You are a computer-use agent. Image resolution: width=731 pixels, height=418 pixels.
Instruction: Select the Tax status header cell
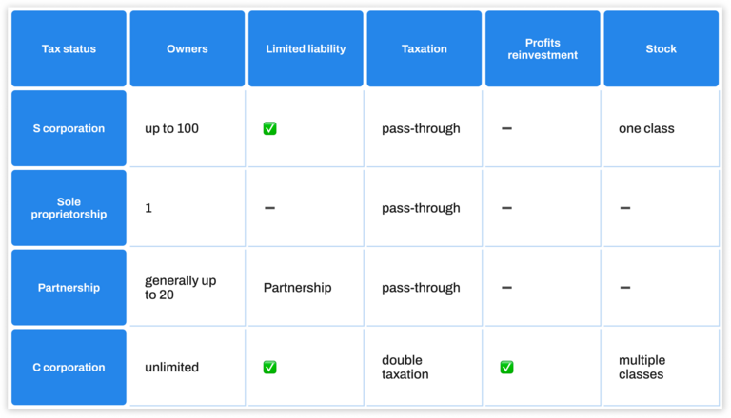click(69, 48)
